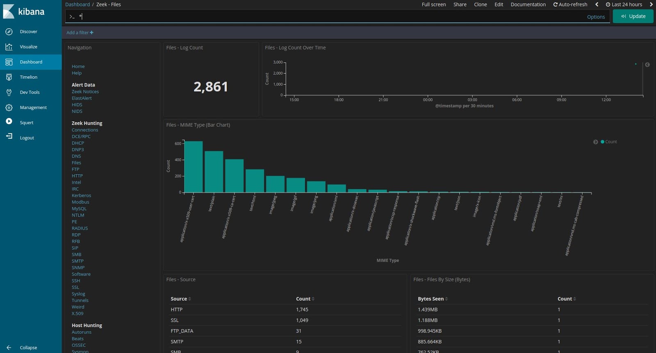Click the Count legend color dot

(602, 142)
